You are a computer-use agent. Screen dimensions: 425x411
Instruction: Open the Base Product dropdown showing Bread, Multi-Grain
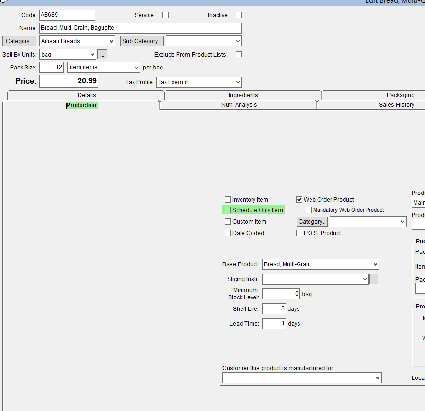[x=321, y=264]
